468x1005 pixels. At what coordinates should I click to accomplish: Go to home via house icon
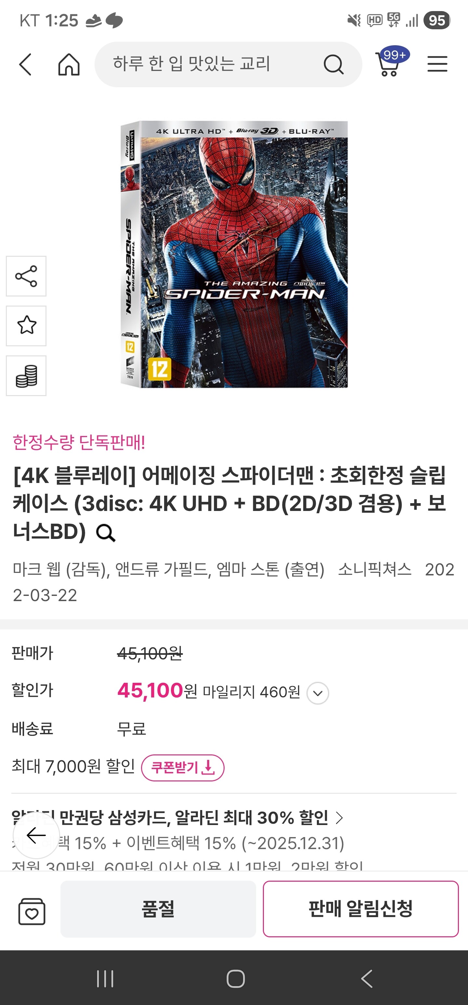[x=69, y=64]
